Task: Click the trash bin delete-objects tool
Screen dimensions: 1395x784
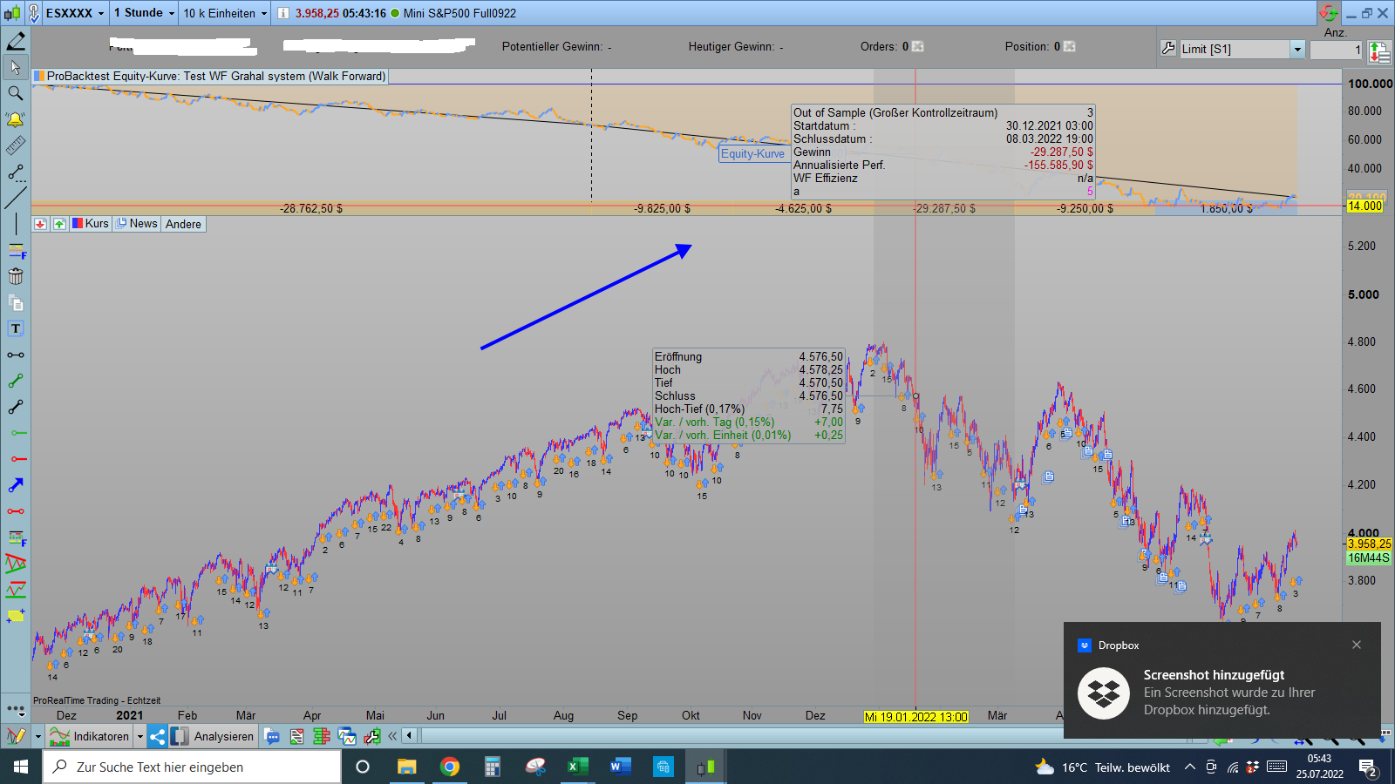Action: point(16,276)
